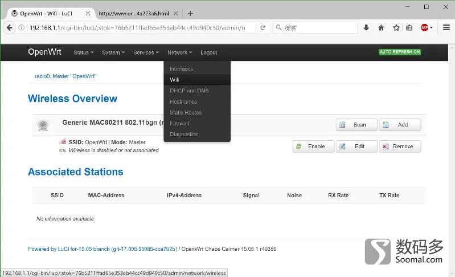Viewport: 455px width, 277px height.
Task: Click the Scan button
Action: pos(356,125)
